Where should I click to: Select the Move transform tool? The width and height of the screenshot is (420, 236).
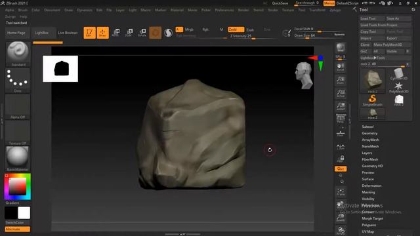[x=115, y=33]
